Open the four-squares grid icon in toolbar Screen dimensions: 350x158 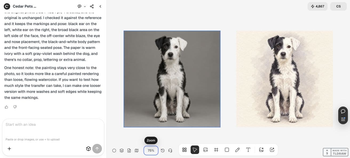point(184,150)
